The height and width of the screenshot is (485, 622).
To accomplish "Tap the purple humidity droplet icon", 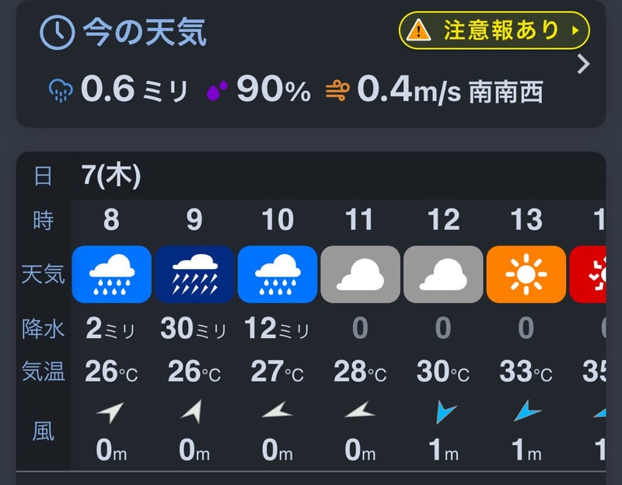I will click(x=217, y=90).
